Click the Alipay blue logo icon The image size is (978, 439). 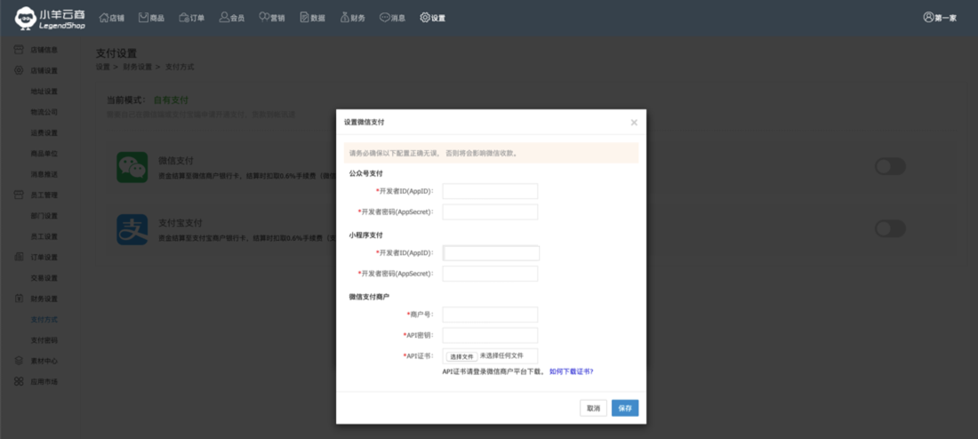(132, 228)
